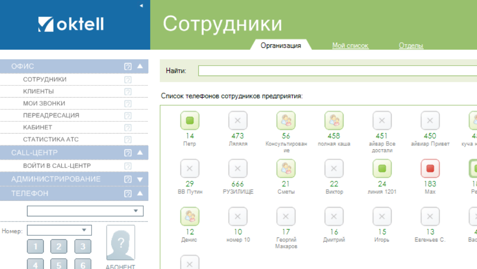
Task: Select the offline icon for РУЗИЛИЩЕ (666)
Action: click(238, 169)
